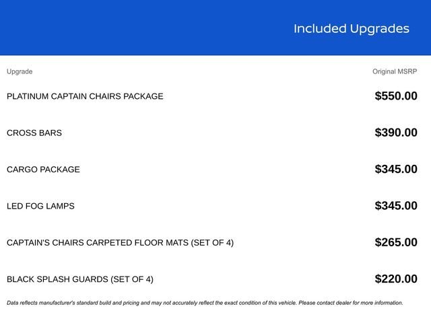This screenshot has width=431, height=323.
Task: Click the Captain's Chairs Carpeted Floor Mats label
Action: [98, 242]
